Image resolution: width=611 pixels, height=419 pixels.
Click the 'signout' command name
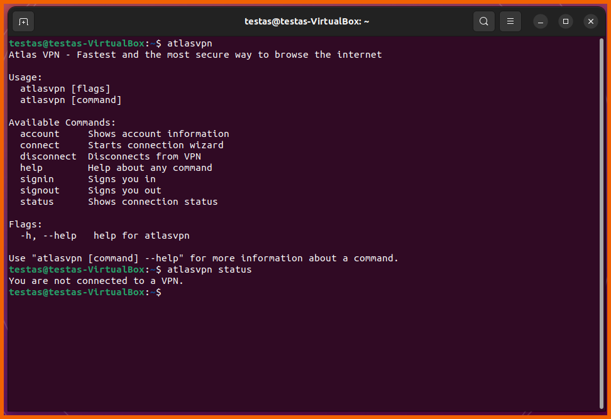pyautogui.click(x=40, y=190)
